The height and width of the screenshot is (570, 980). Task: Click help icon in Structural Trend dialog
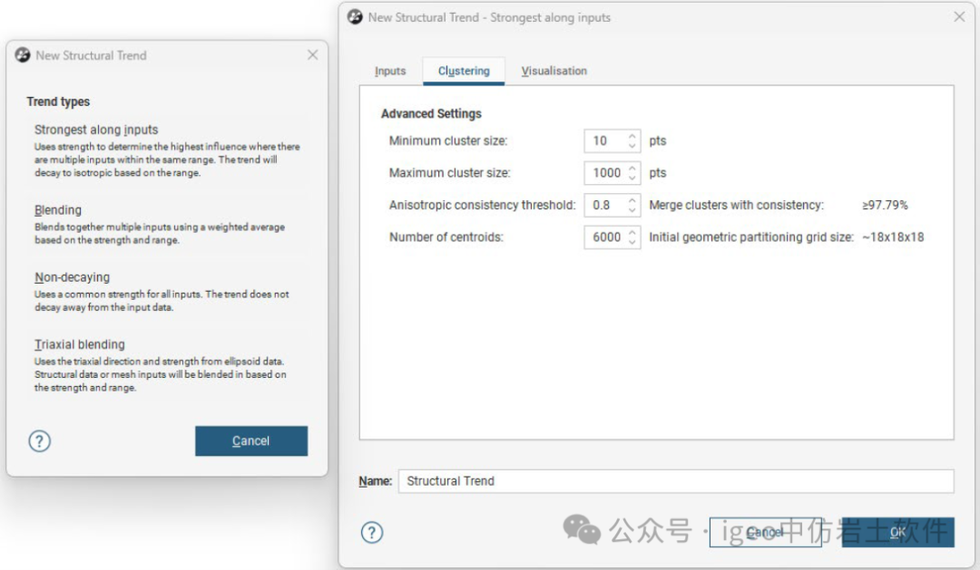372,532
